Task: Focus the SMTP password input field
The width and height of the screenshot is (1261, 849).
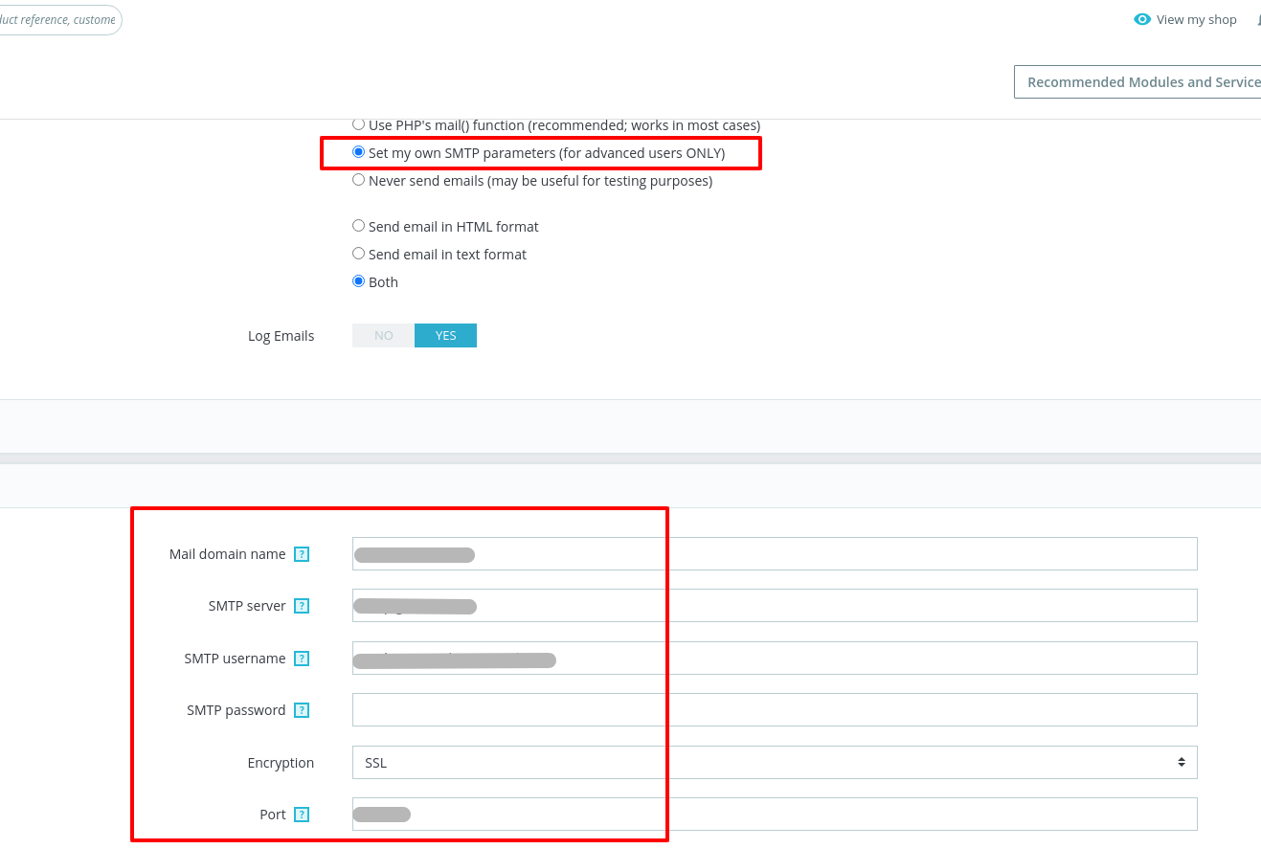Action: tap(775, 710)
